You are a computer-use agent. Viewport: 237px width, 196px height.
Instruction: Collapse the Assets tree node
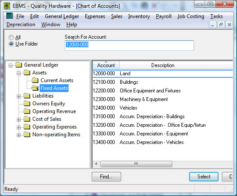click(x=19, y=73)
